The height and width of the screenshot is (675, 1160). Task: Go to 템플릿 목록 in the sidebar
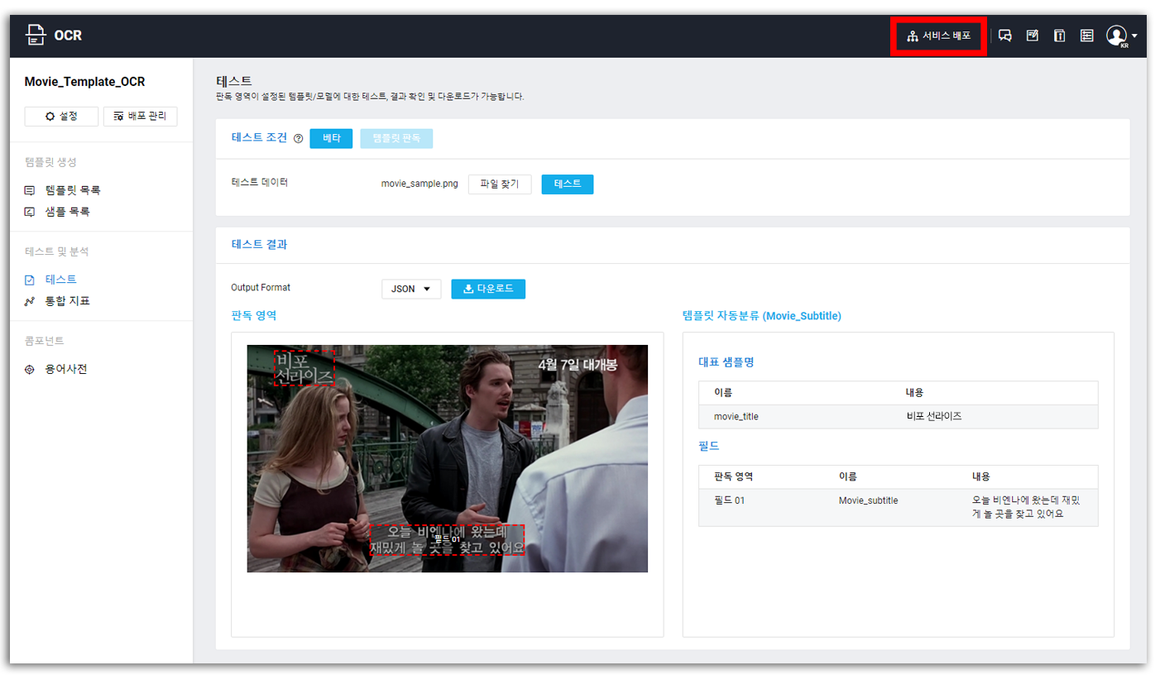pos(63,190)
